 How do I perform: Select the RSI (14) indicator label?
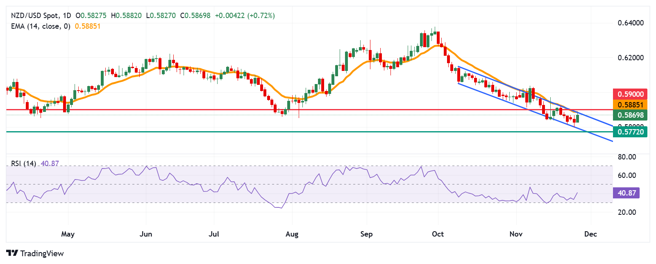pos(23,164)
